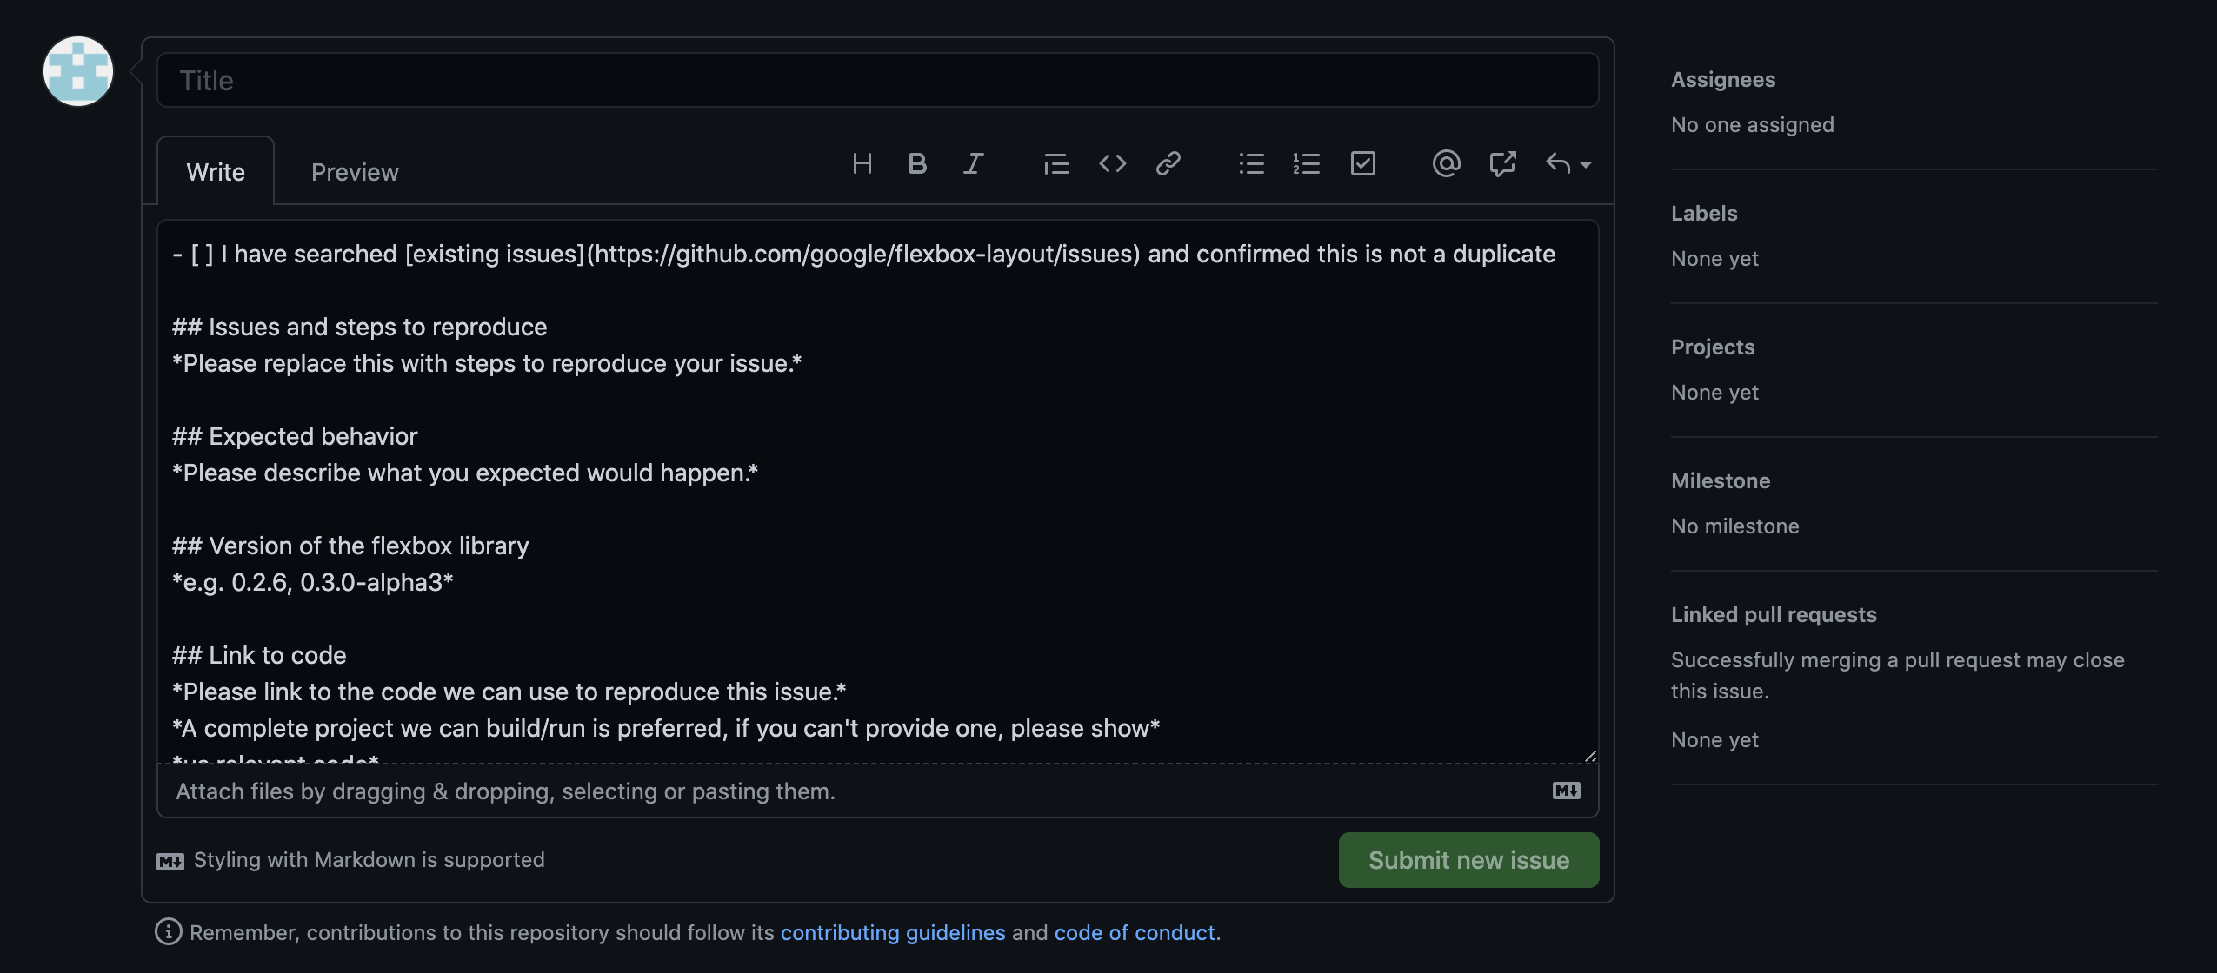
Task: Mention a user with the @ icon
Action: [1446, 163]
